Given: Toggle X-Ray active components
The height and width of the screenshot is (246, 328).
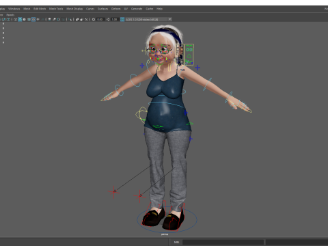Looking at the screenshot, I should tap(82, 19).
